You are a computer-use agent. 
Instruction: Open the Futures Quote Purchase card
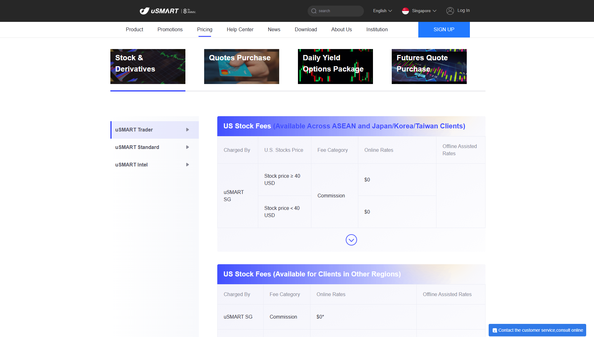tap(429, 67)
